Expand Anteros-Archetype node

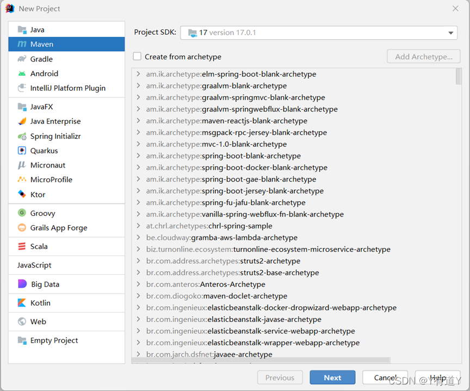point(138,284)
